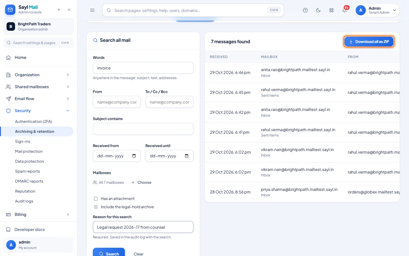409x256 pixels.
Task: Open the apps grid icon
Action: coord(331,10)
